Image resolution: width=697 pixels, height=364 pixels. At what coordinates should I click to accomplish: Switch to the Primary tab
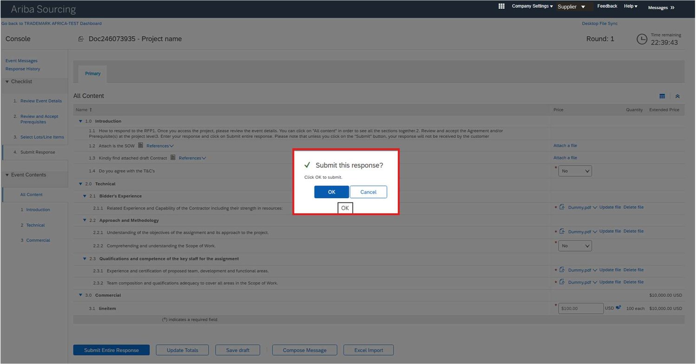point(92,74)
